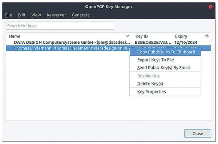The height and width of the screenshot is (144, 218).
Task: Open the Generate menu
Action: click(x=81, y=15)
